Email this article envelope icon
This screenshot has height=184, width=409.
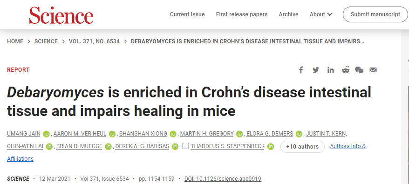pos(373,70)
